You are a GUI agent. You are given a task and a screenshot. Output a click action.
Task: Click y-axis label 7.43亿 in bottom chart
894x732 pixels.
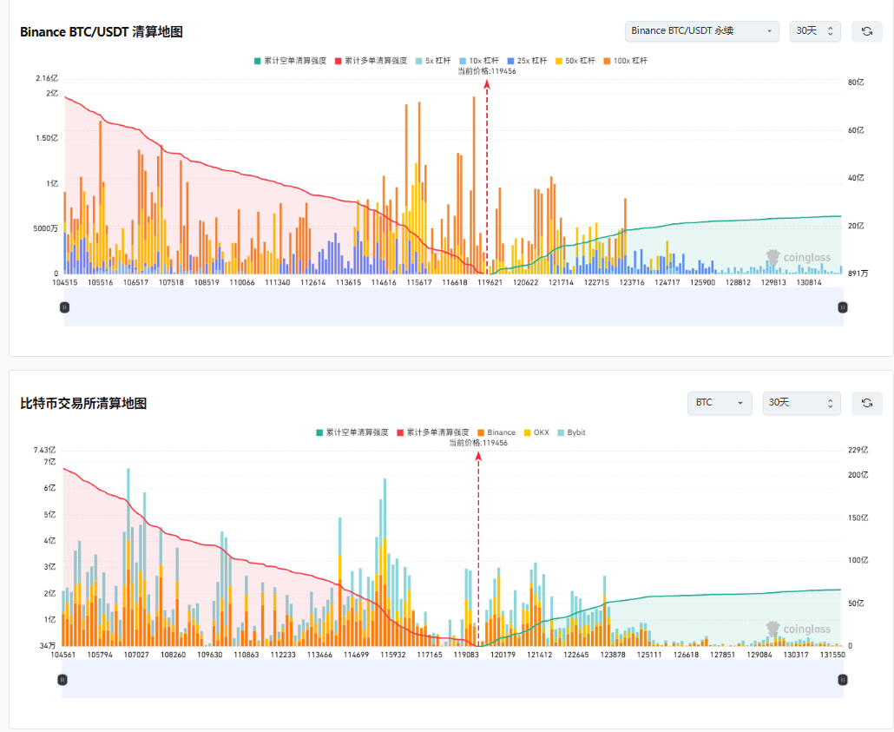44,450
